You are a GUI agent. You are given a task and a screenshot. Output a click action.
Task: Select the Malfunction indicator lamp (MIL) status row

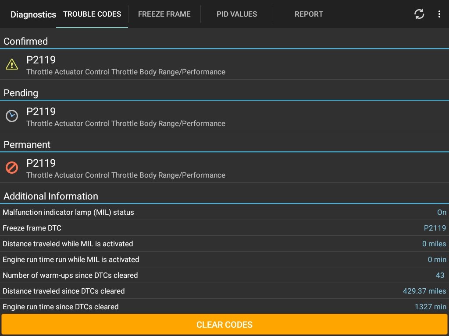pyautogui.click(x=224, y=212)
